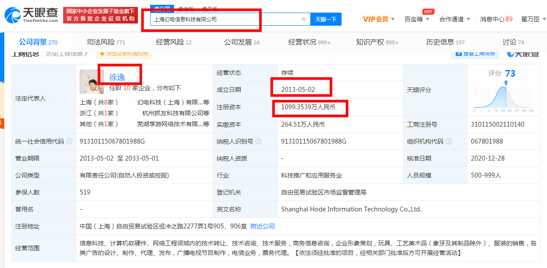
Task: Click the red official credit agency banner
Action: click(x=101, y=15)
